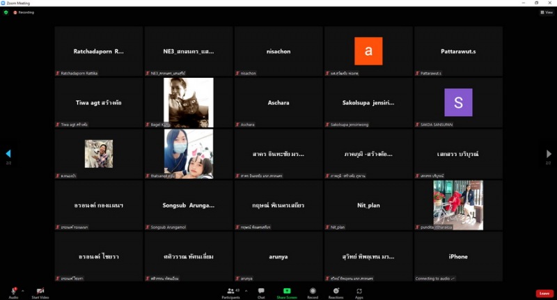The height and width of the screenshot is (300, 557).
Task: Unmute using the Audio microphone icon
Action: click(x=13, y=290)
